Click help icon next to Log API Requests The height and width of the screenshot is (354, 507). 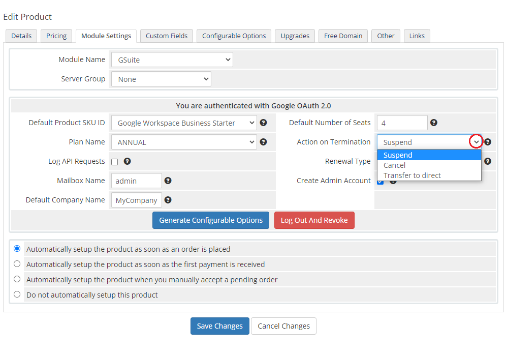pos(128,161)
